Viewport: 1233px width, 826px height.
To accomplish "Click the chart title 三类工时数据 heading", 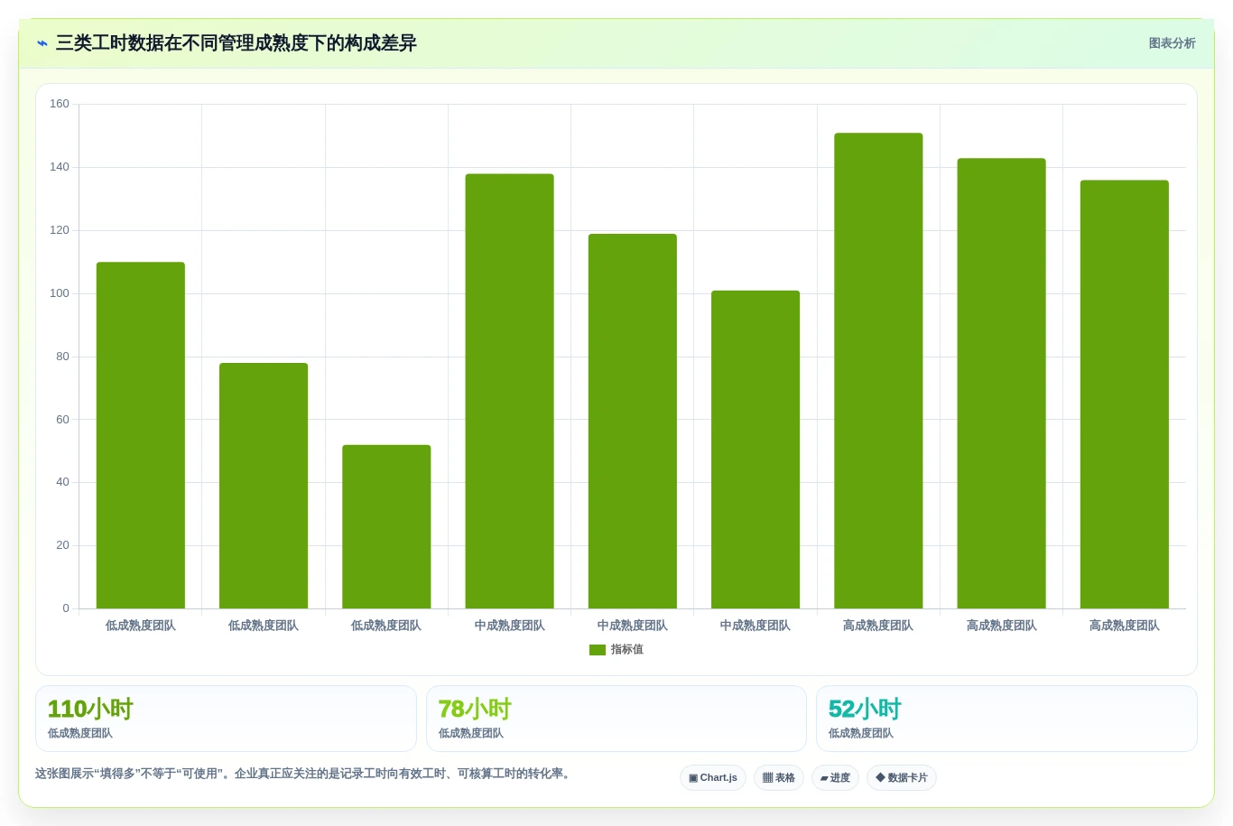I will tap(236, 43).
